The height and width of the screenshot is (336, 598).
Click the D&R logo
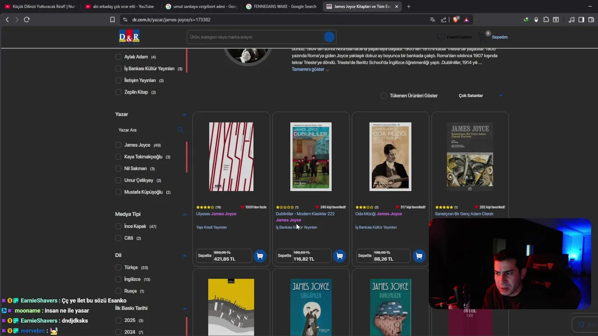point(129,36)
